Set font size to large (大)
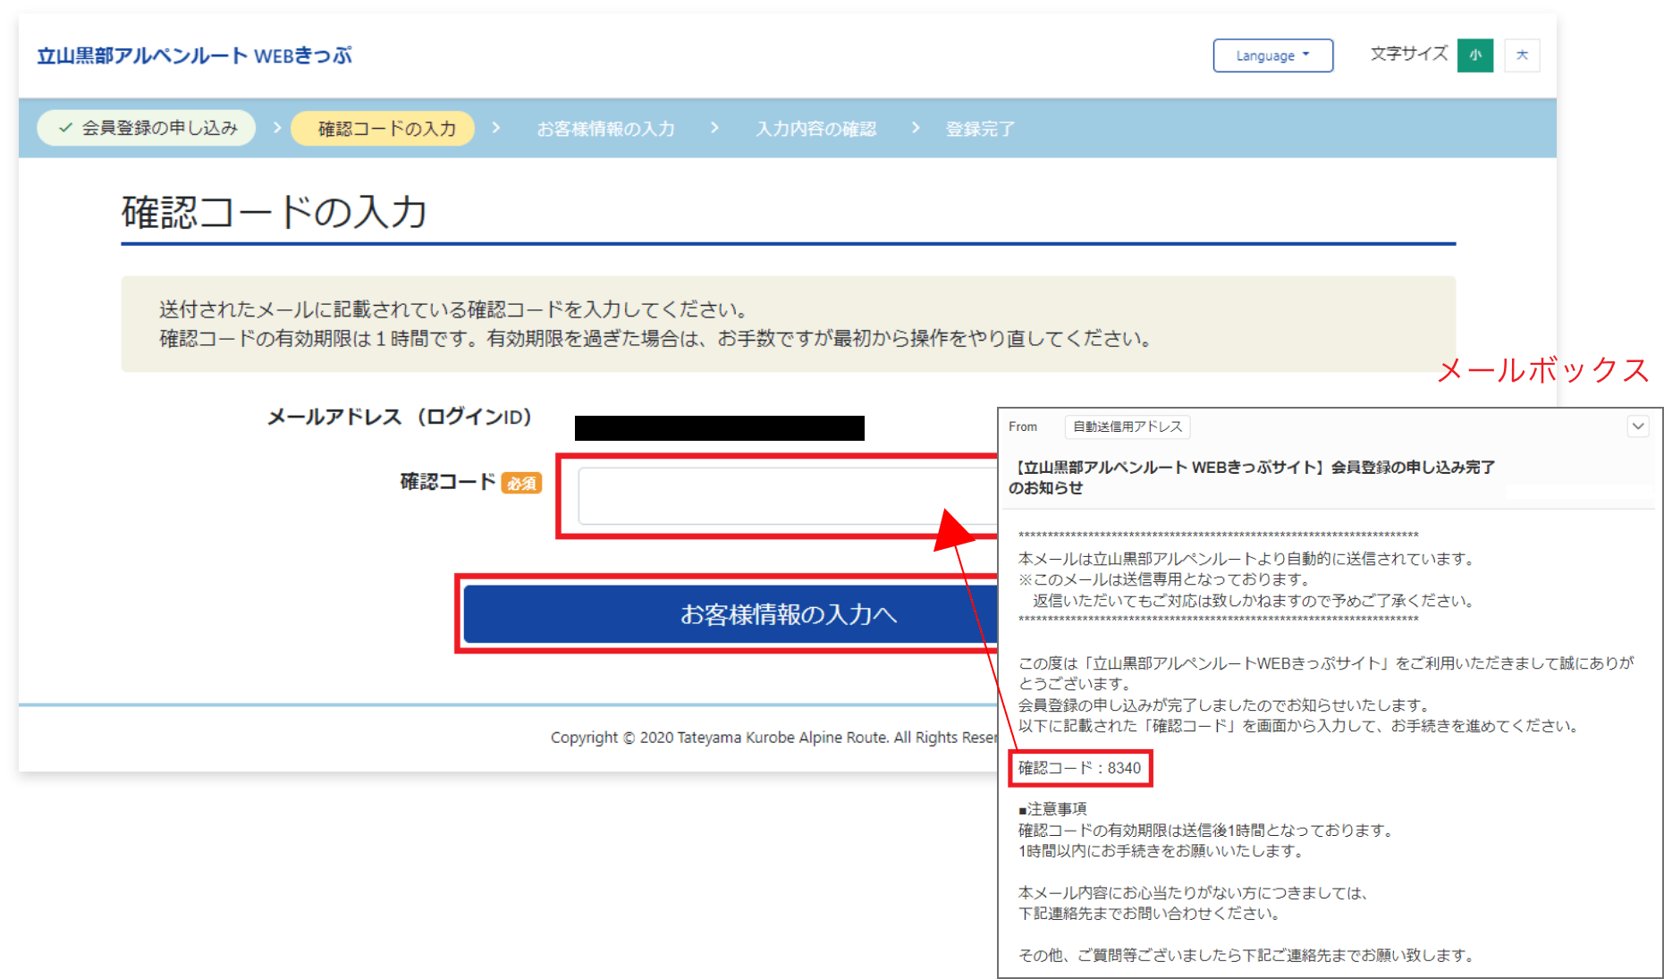 [1522, 55]
